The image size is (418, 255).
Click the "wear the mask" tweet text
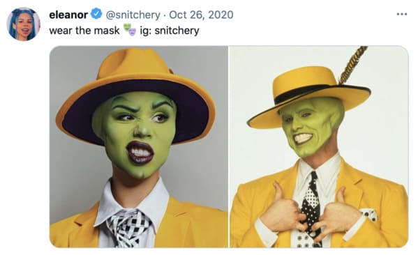[84, 31]
